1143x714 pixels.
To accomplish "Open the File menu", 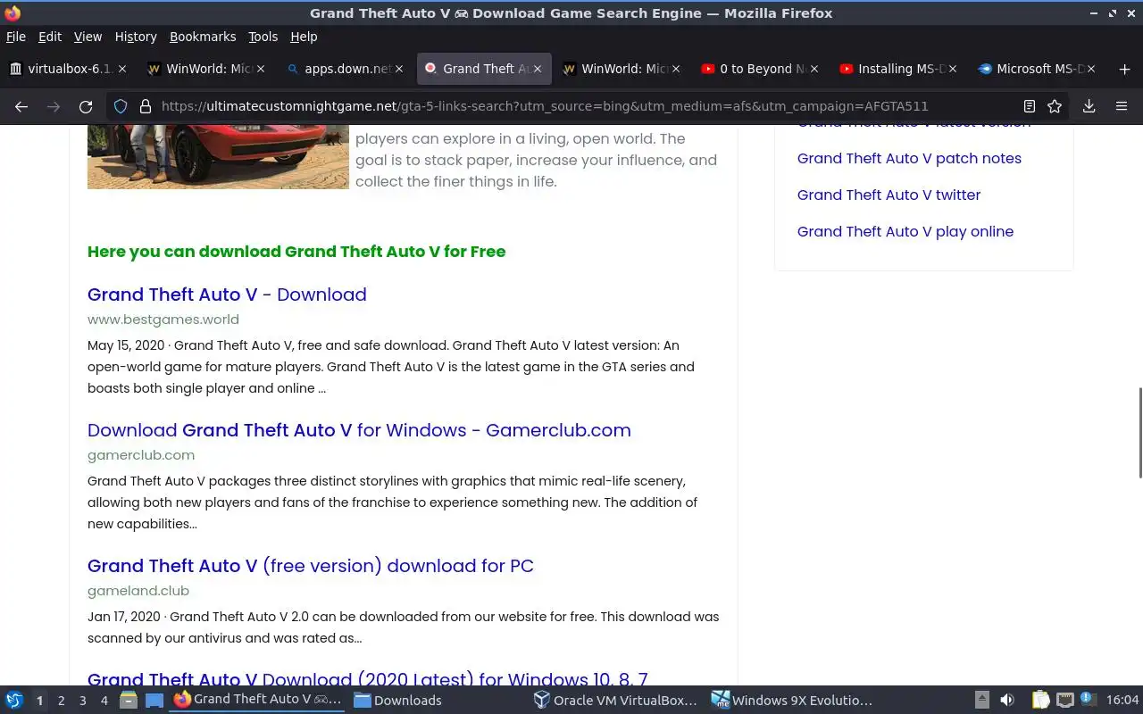I will point(16,37).
